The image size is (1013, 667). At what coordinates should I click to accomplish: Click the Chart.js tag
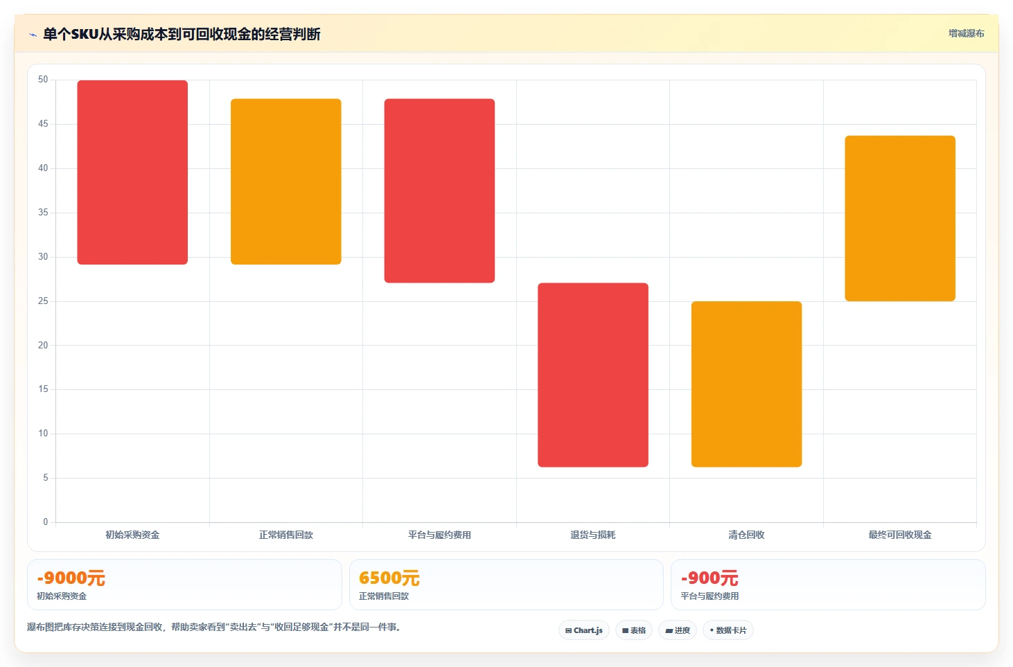coord(584,630)
